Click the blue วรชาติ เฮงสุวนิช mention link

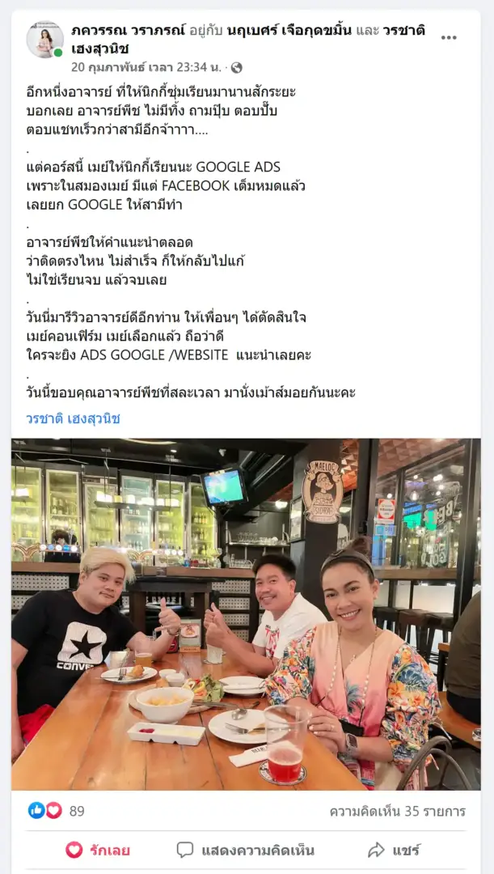click(73, 418)
